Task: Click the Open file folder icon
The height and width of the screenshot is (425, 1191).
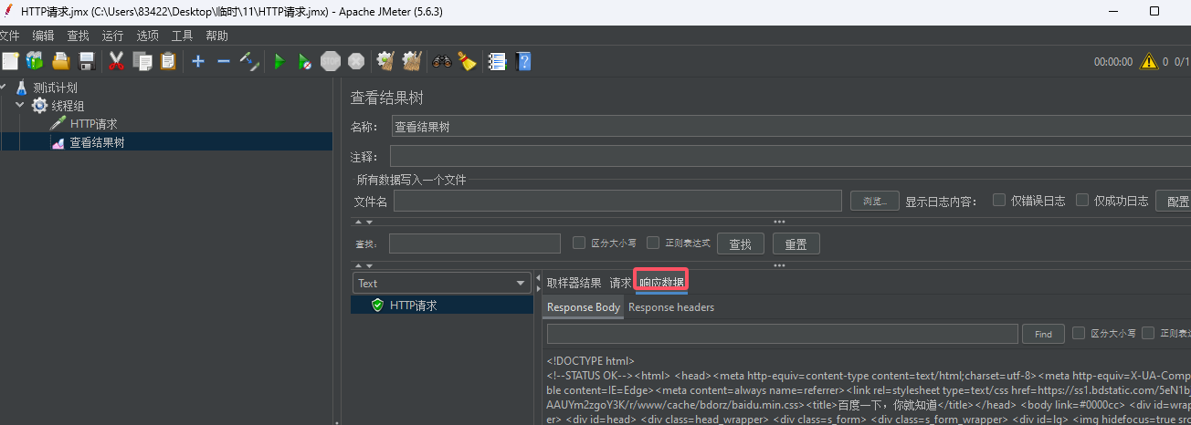Action: 61,61
